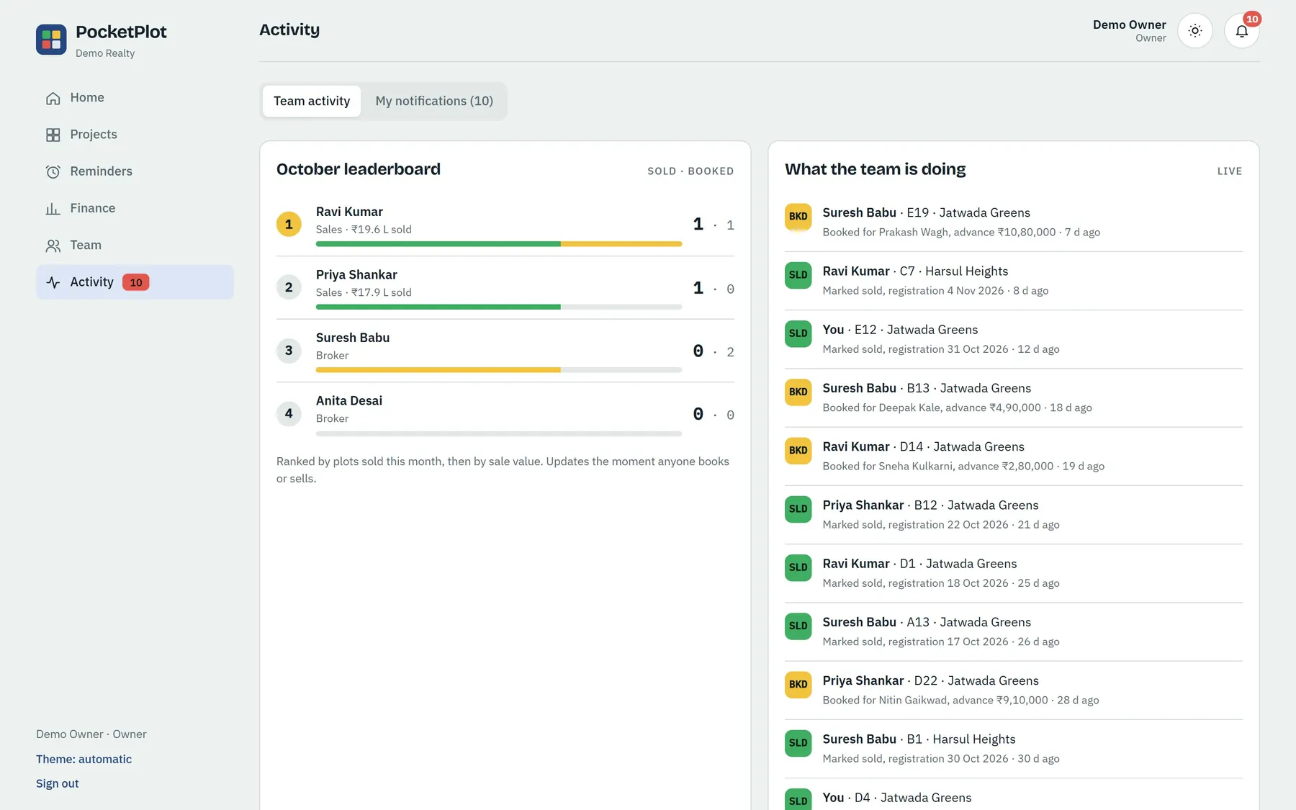Click SOLD · BOOKED header label
This screenshot has height=810, width=1296.
click(690, 171)
